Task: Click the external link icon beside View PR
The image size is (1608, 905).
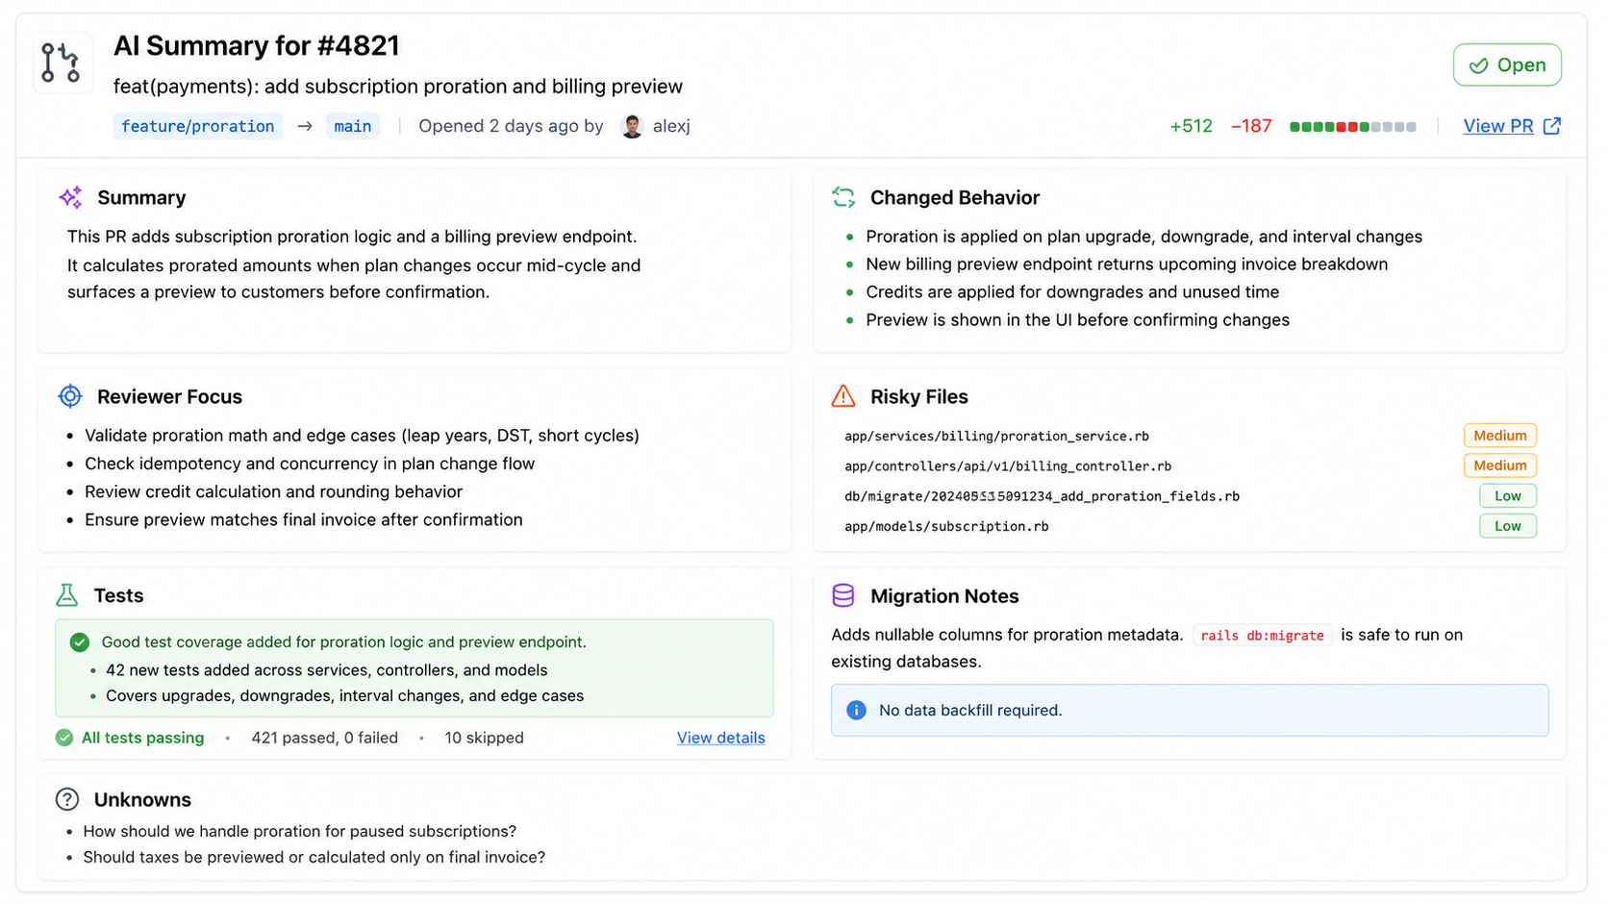Action: pos(1551,126)
